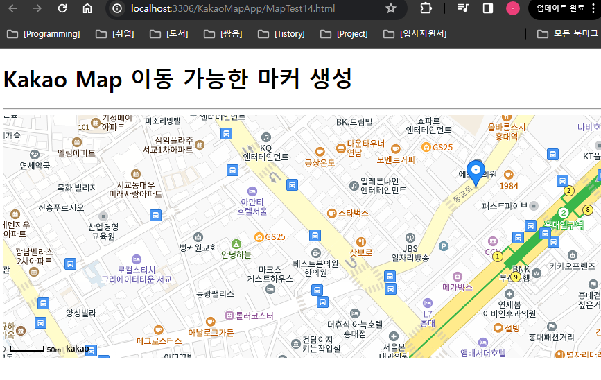The height and width of the screenshot is (380, 601).
Task: Click the 다운타우너 연남 burger icon
Action: pos(341,148)
